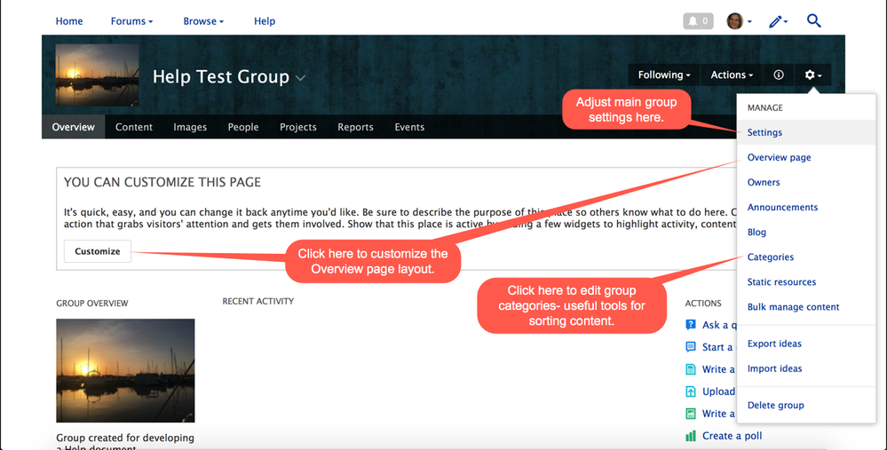The width and height of the screenshot is (887, 450).
Task: Click the notifications bell icon
Action: (x=697, y=21)
